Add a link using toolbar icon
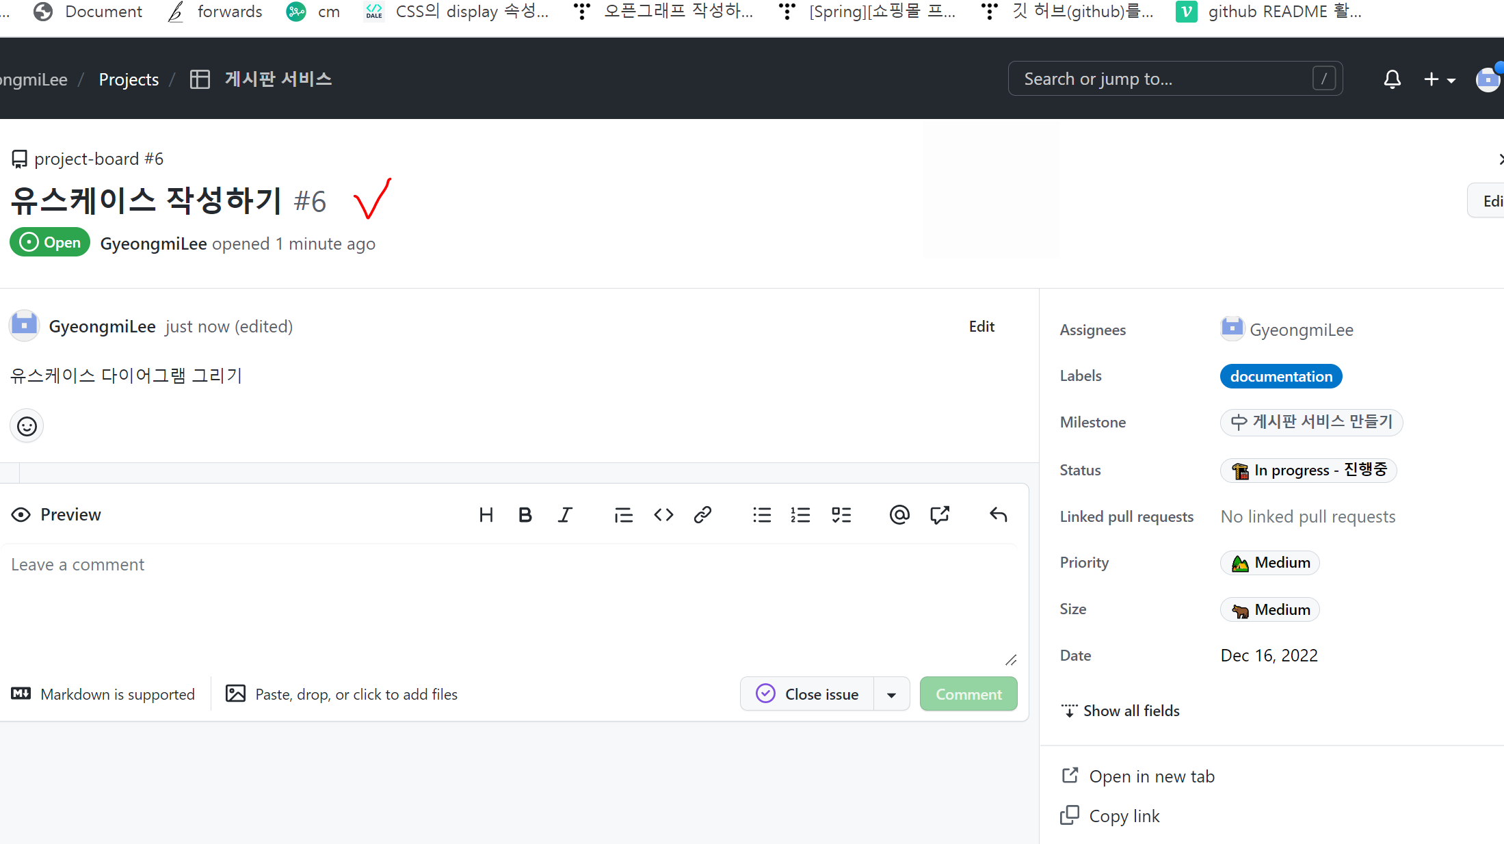This screenshot has width=1504, height=844. coord(702,515)
